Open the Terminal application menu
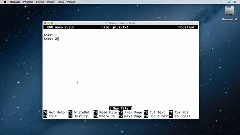 [x=15, y=2]
